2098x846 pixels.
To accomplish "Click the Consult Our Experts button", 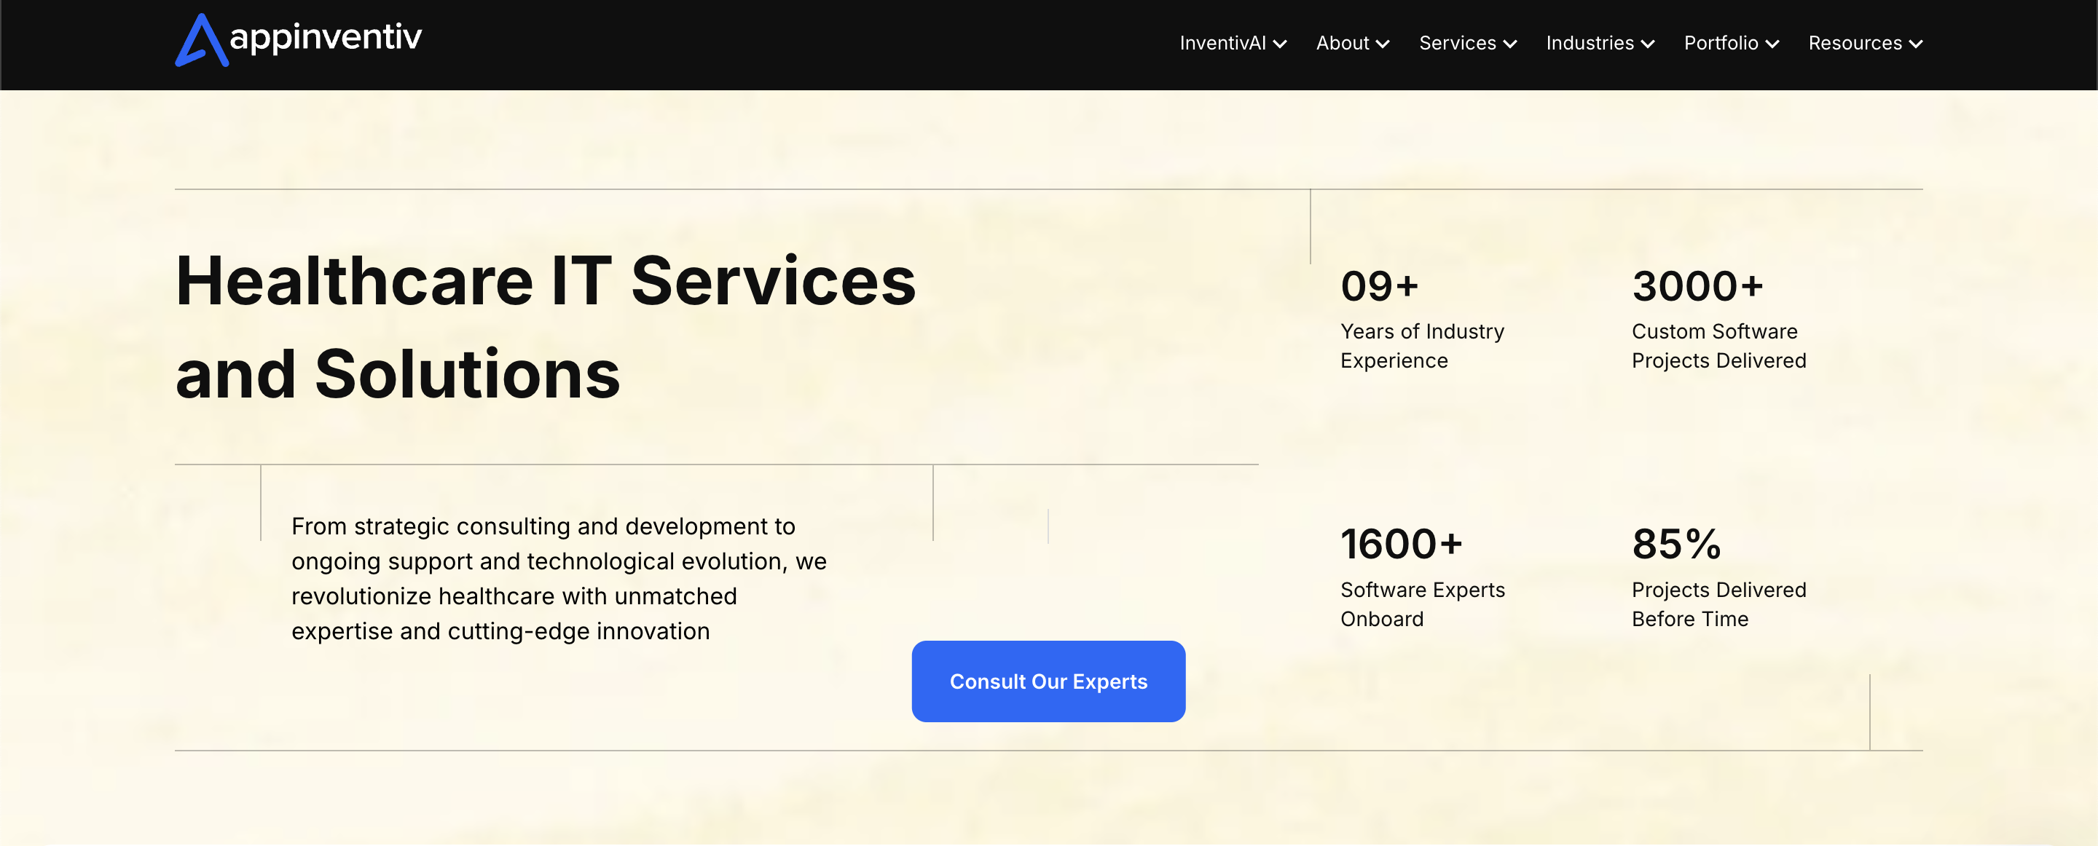I will 1048,681.
